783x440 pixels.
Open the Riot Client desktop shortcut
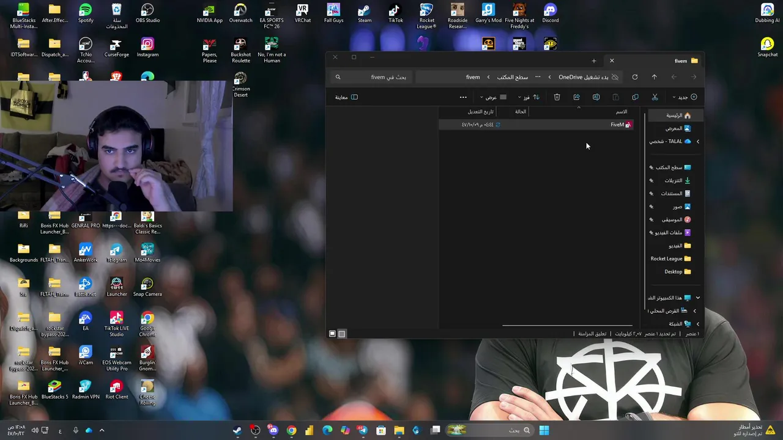point(116,390)
